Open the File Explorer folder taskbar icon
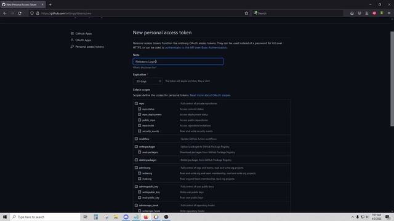The height and width of the screenshot is (221, 394). point(116,217)
